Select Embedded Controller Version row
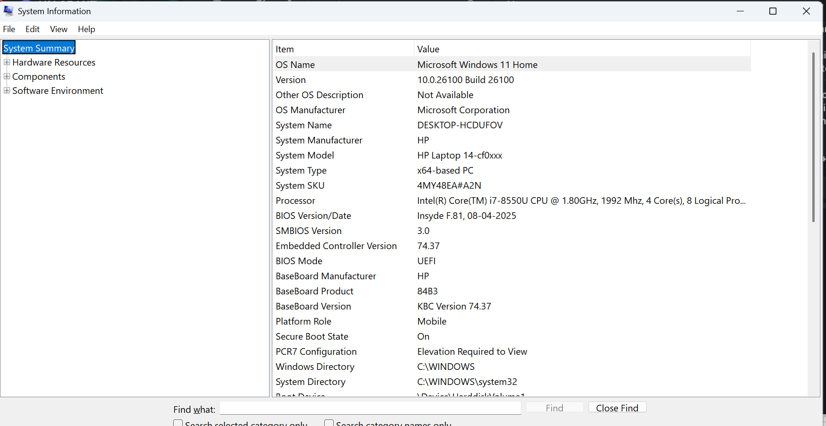Image resolution: width=826 pixels, height=426 pixels. (x=512, y=246)
